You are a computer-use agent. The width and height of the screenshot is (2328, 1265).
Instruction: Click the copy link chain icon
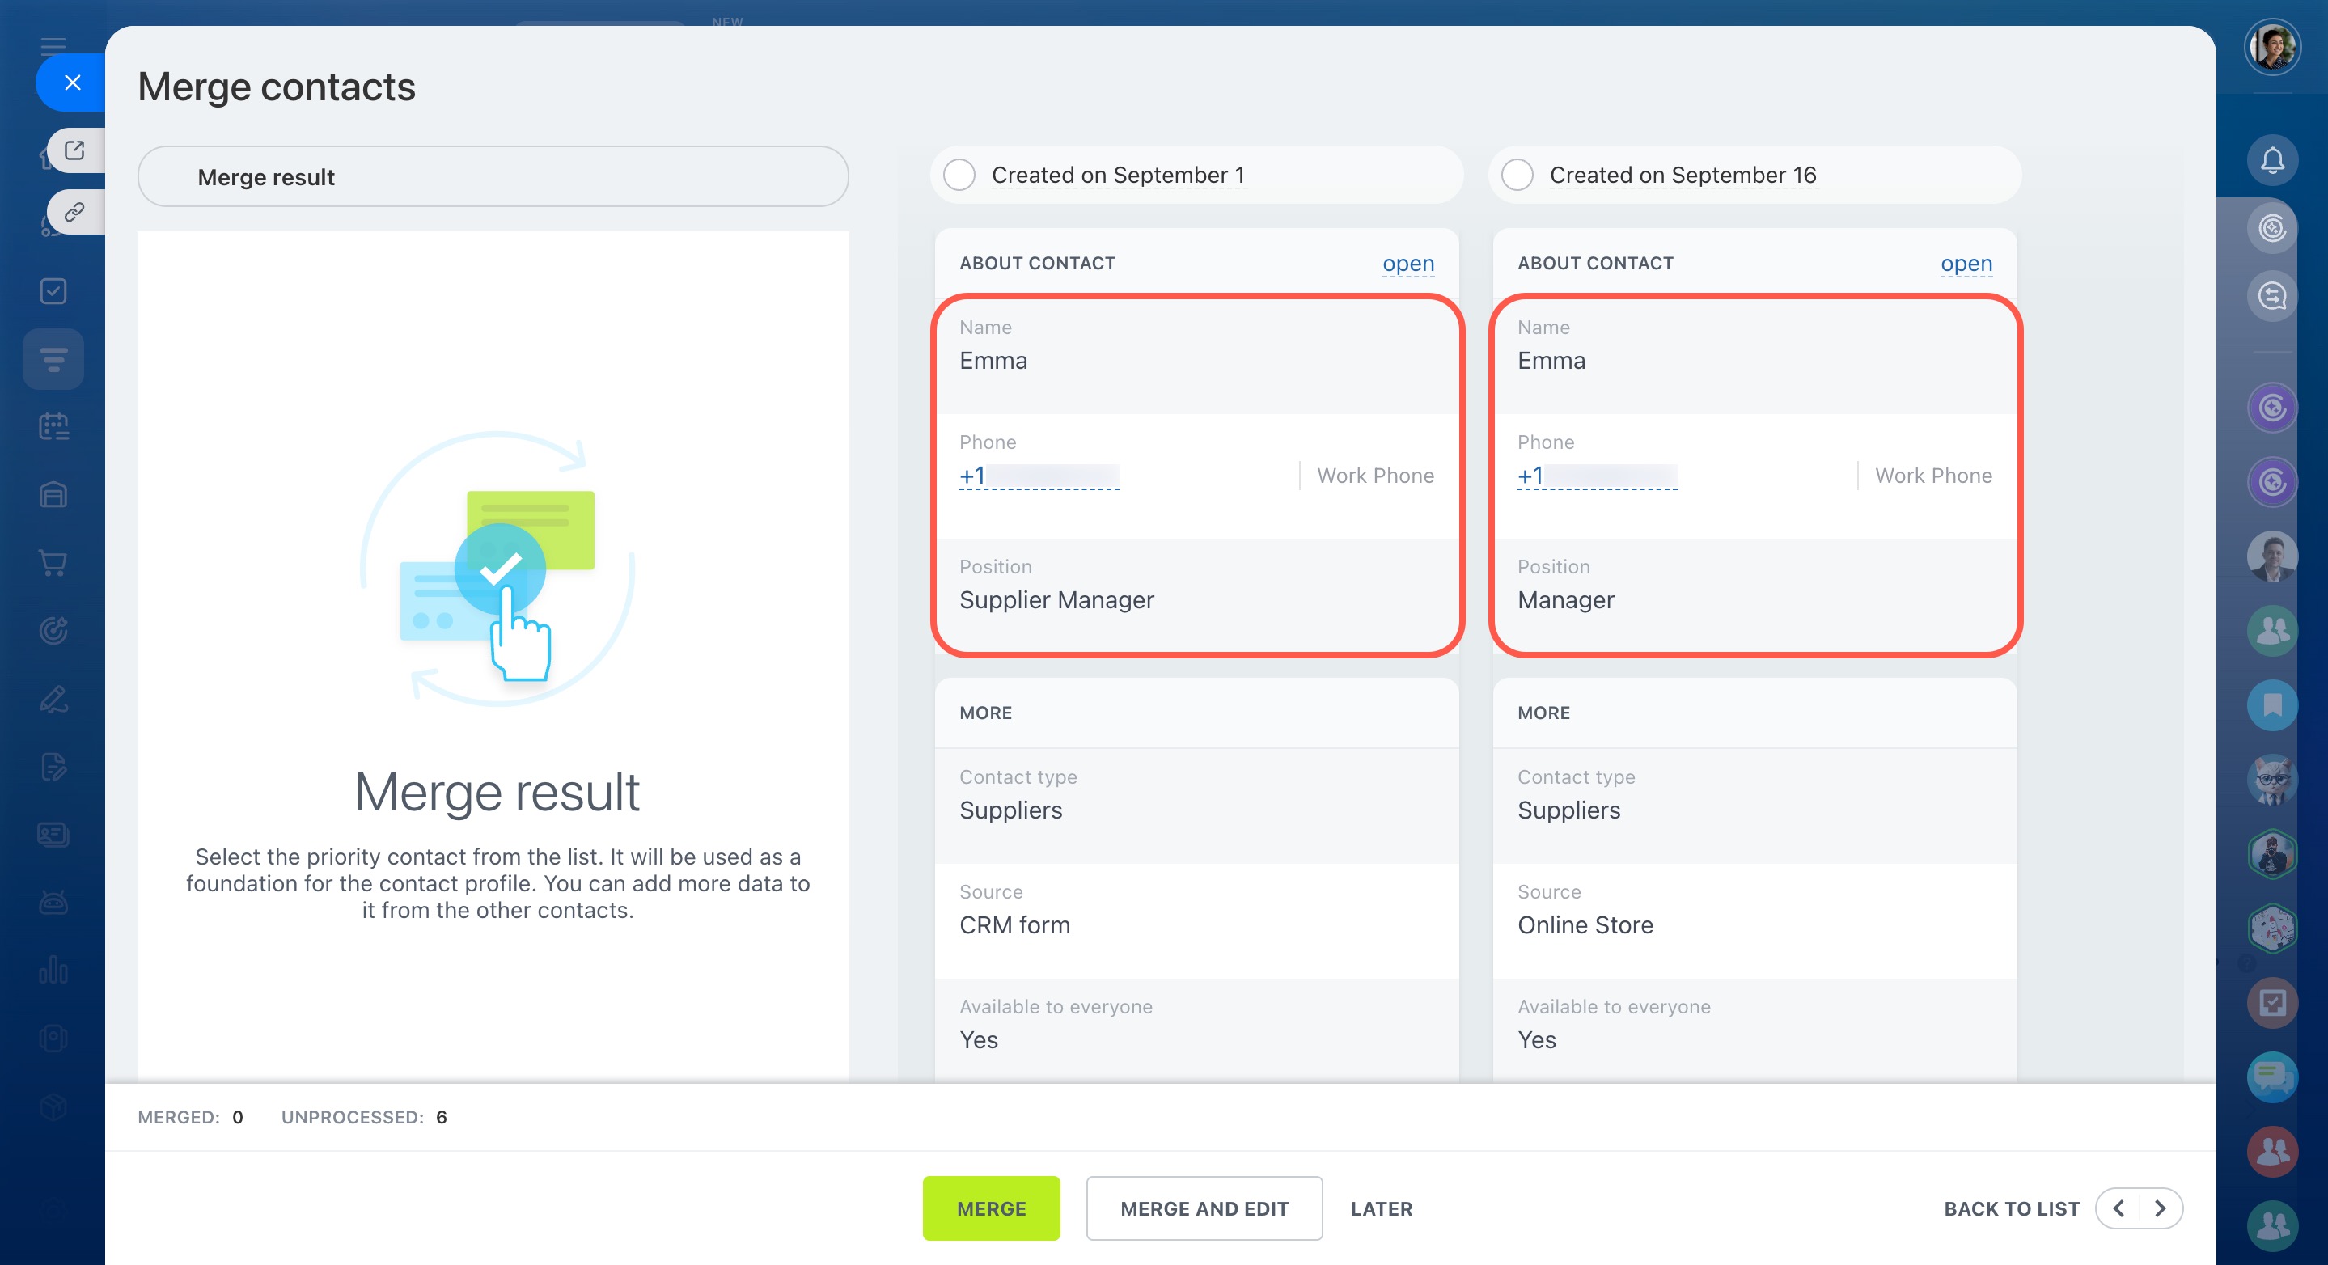point(75,211)
